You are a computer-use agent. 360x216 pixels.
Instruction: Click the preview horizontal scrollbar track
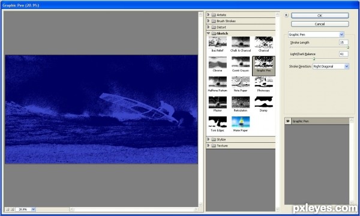coord(134,209)
